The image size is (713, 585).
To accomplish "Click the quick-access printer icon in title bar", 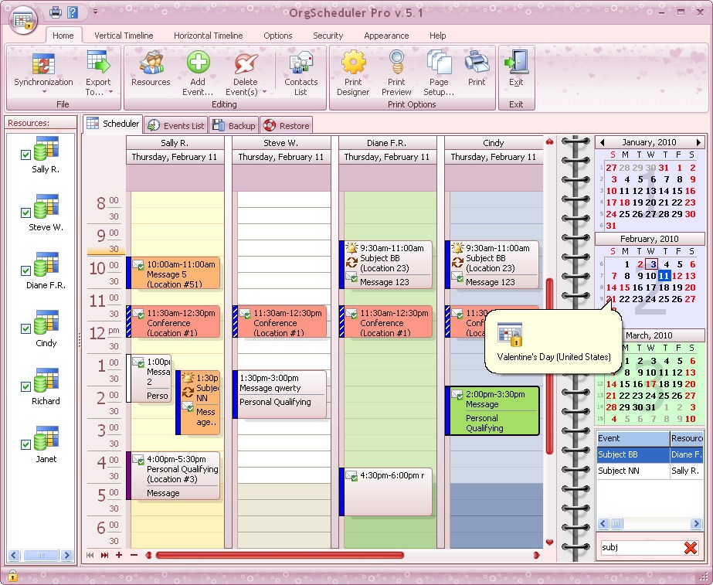I will click(56, 12).
